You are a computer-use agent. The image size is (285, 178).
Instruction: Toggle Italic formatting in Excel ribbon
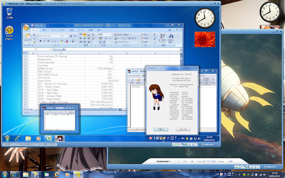point(45,41)
